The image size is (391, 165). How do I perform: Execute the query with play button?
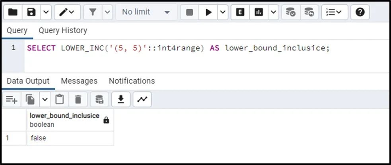(x=208, y=12)
